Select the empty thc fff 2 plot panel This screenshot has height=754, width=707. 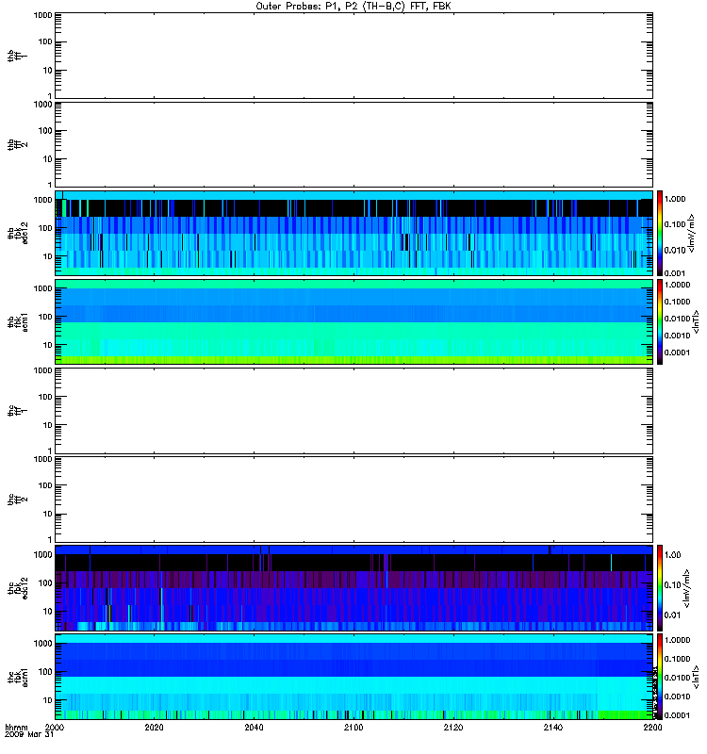pos(353,500)
